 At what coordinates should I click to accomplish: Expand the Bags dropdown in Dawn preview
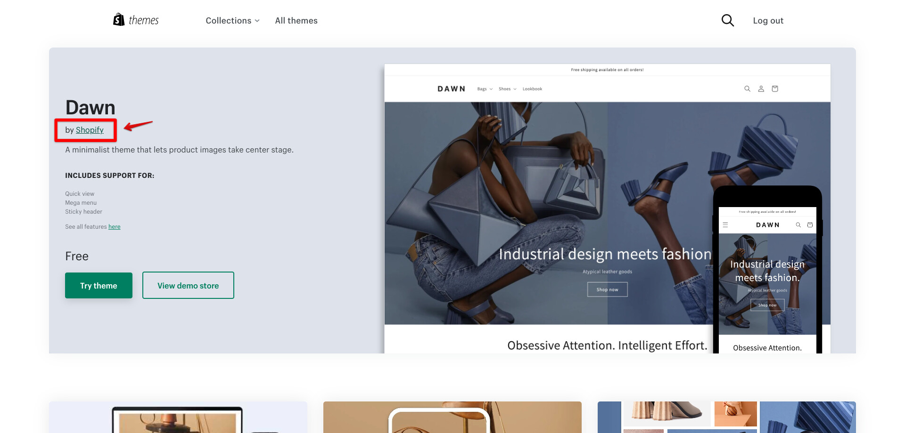tap(485, 89)
